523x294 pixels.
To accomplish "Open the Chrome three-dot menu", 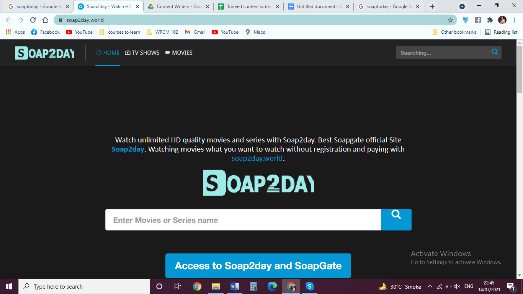I will tap(514, 20).
